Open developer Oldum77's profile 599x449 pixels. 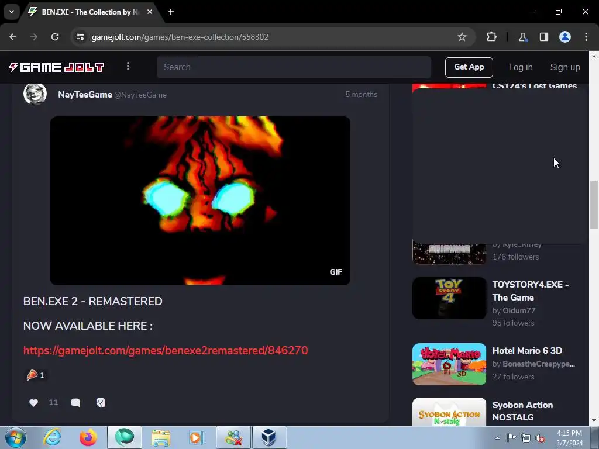[x=519, y=311]
